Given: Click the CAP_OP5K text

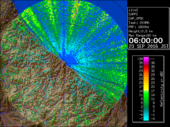Looking at the screenshot, I should point(136,19).
